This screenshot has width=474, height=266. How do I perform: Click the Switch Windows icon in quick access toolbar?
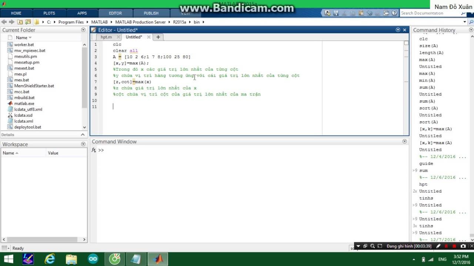386,13
